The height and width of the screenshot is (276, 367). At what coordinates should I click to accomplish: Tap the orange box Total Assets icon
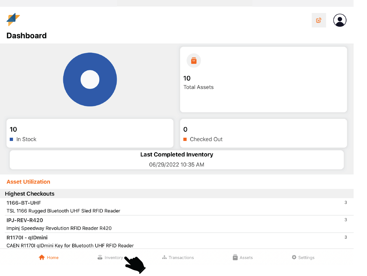tap(194, 61)
